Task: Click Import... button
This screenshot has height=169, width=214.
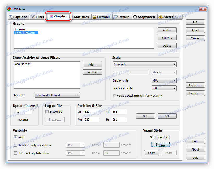Action: (x=195, y=93)
